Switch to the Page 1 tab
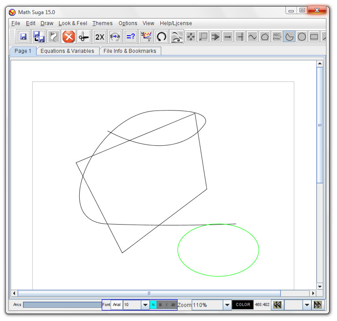 pyautogui.click(x=23, y=51)
